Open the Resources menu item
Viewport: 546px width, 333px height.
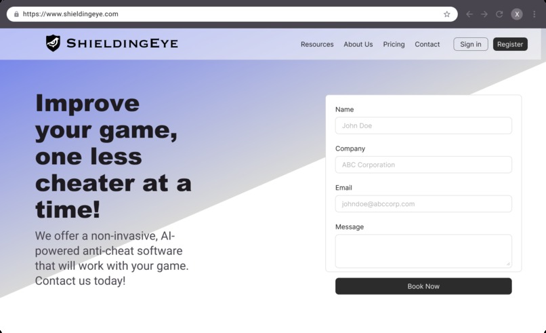pos(317,44)
